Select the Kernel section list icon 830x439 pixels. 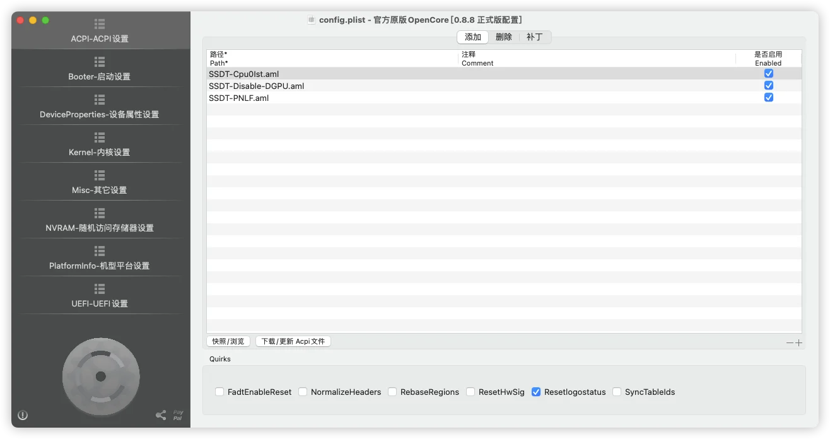click(100, 138)
